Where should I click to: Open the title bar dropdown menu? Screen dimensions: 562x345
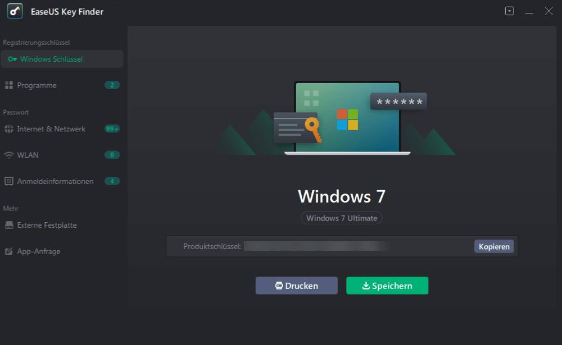tap(509, 11)
